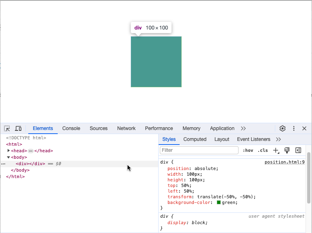The height and width of the screenshot is (233, 312).
Task: Show more main DevTools tabs chevron
Action: tap(243, 128)
